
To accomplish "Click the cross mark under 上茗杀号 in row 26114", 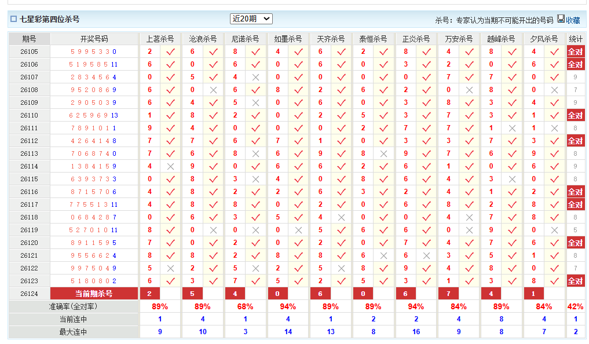I will 170,166.
